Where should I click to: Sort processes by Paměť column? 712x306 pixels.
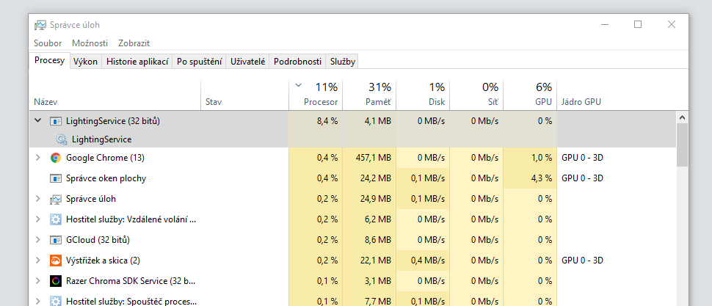(379, 94)
